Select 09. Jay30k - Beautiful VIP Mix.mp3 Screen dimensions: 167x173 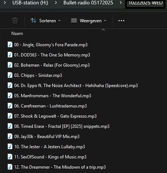[47, 137]
